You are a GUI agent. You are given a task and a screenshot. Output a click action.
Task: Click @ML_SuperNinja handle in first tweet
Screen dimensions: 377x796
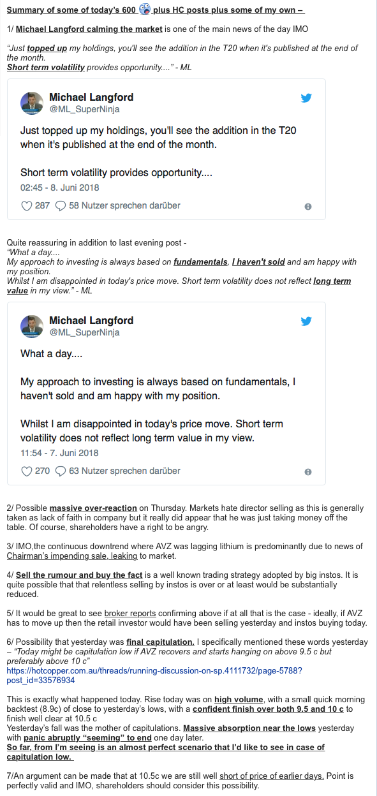tap(84, 109)
